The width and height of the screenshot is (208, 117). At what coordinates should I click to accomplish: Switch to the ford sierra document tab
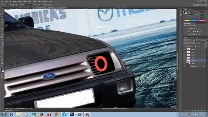click(18, 8)
